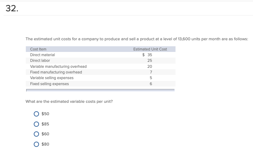
Task: Choose the $85 radio option
Action: click(x=36, y=124)
